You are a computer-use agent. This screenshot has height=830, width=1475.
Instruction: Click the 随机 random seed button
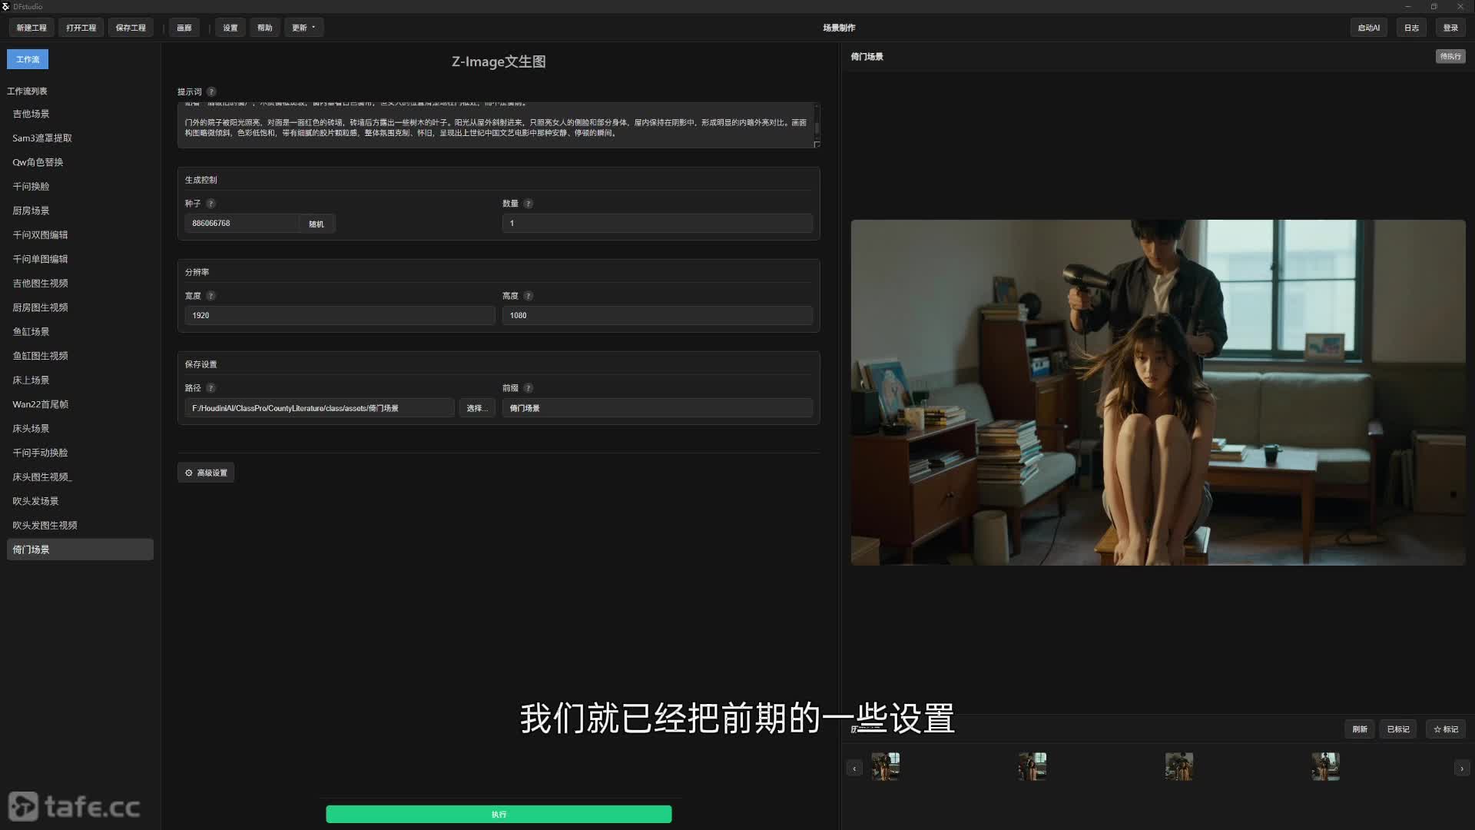coord(317,224)
